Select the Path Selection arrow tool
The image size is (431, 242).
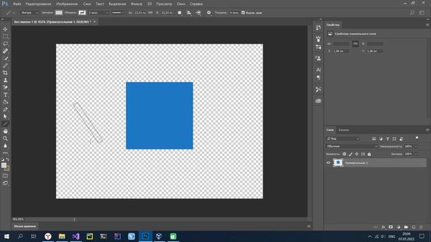pyautogui.click(x=5, y=116)
